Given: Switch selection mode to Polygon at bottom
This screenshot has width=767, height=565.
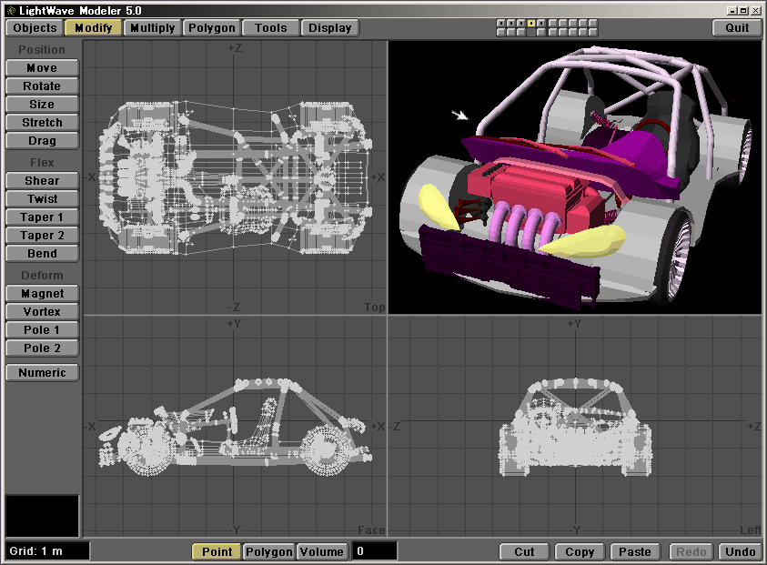Looking at the screenshot, I should (269, 551).
